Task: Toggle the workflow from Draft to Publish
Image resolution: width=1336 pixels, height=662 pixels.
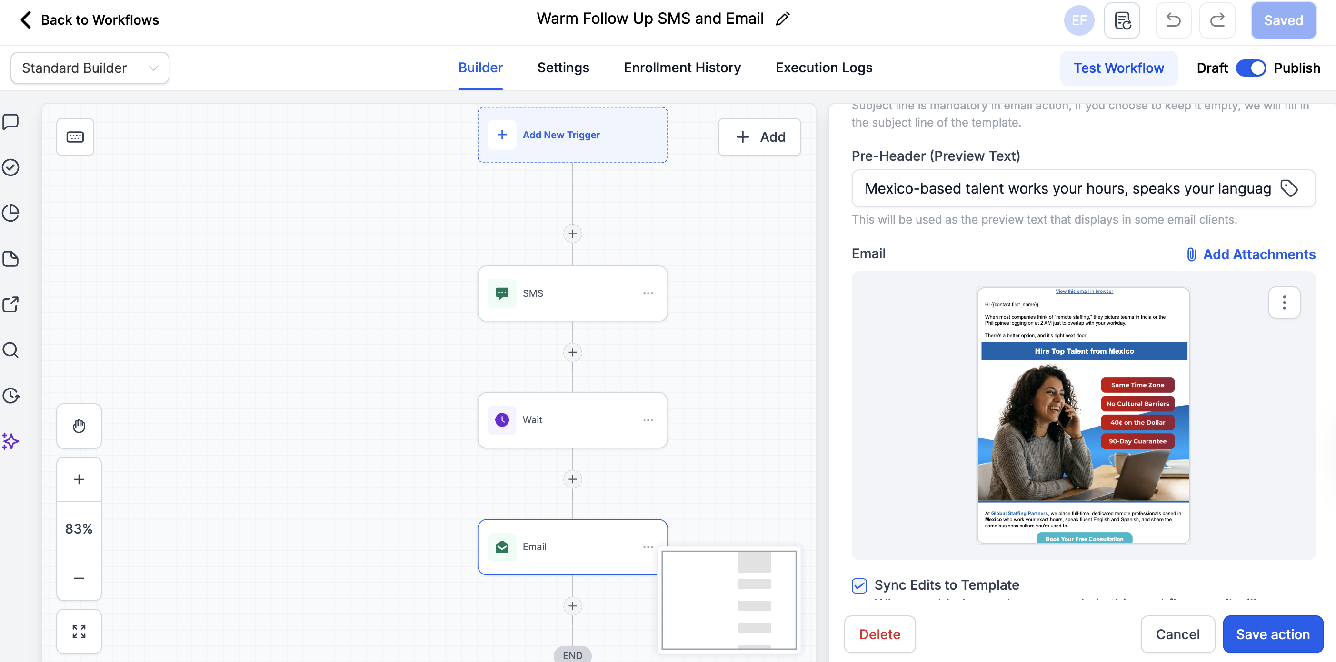Action: (1251, 68)
